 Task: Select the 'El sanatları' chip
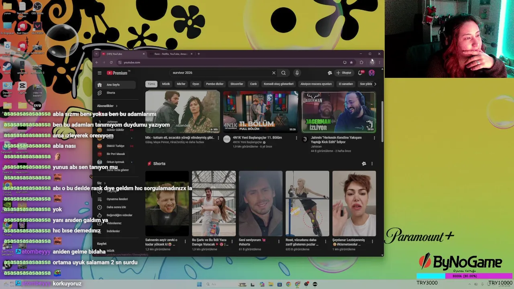coord(346,84)
